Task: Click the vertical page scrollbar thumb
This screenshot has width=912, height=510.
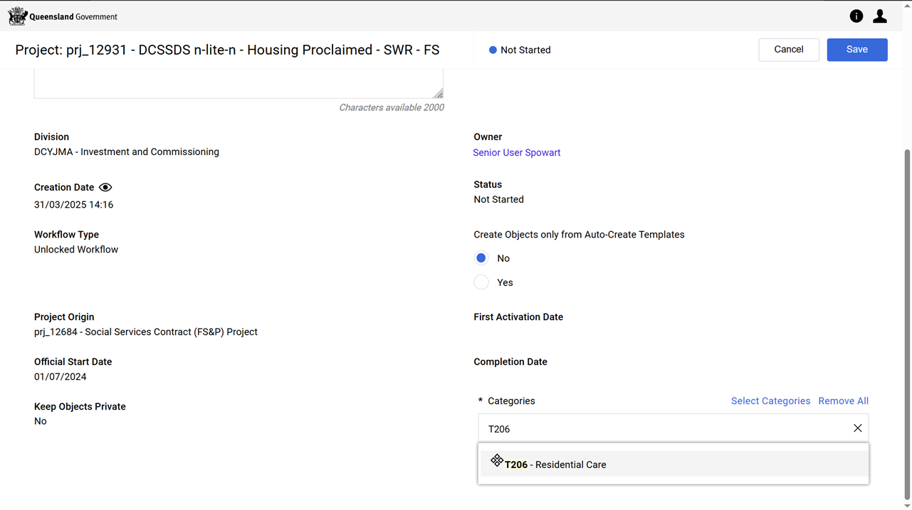Action: (906, 320)
